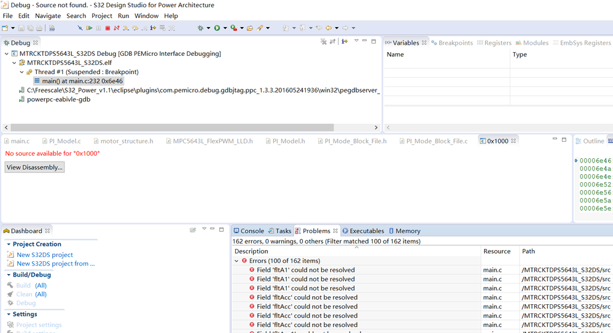This screenshot has width=613, height=333.
Task: Toggle Instruction Stepping in Debug view toolbar
Action: (345, 41)
